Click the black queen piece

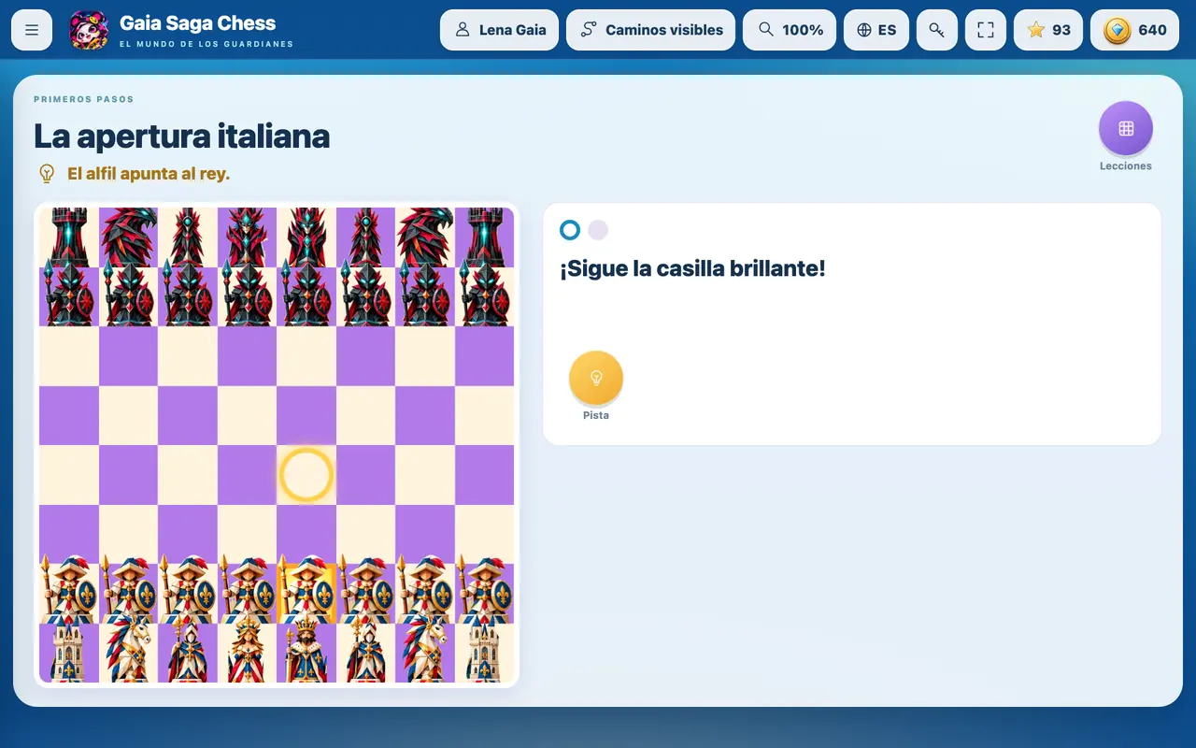tap(248, 237)
